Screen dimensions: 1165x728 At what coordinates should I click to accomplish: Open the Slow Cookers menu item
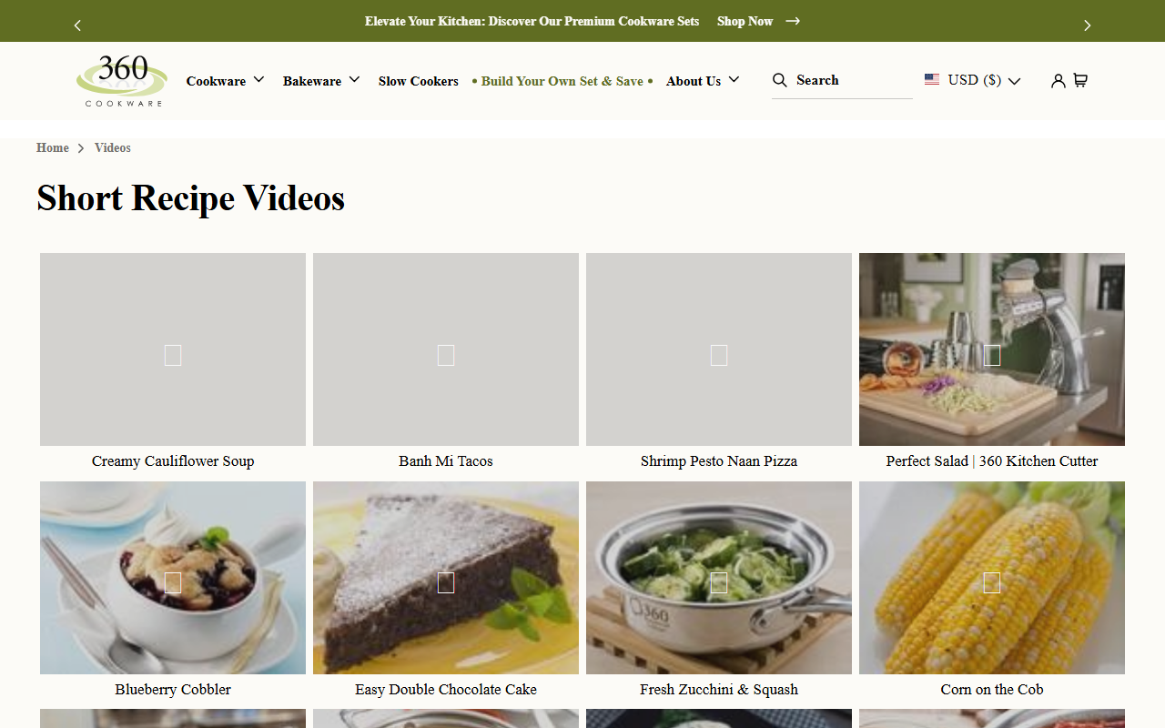419,81
